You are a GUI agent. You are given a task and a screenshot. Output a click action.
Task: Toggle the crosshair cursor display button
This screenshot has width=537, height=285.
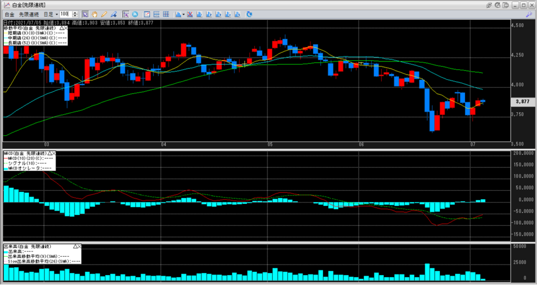coord(126,14)
